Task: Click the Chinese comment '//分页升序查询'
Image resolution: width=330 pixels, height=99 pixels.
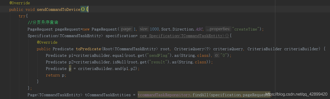Action: [43, 23]
